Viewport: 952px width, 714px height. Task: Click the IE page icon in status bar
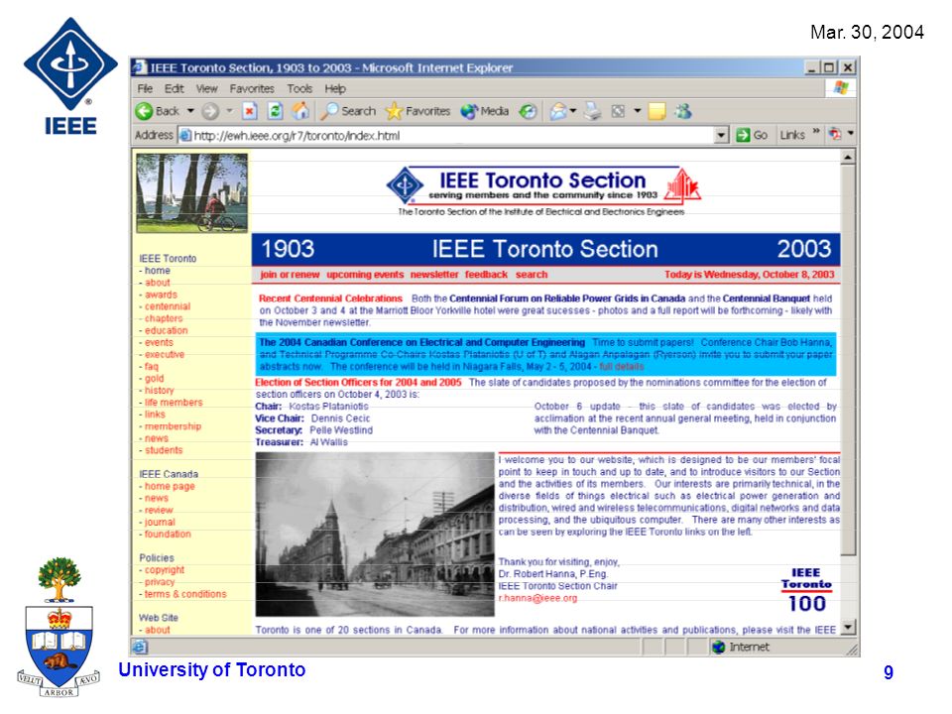140,648
